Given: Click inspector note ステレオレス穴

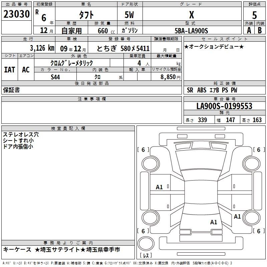Looking at the screenshot, I should 21,135.
